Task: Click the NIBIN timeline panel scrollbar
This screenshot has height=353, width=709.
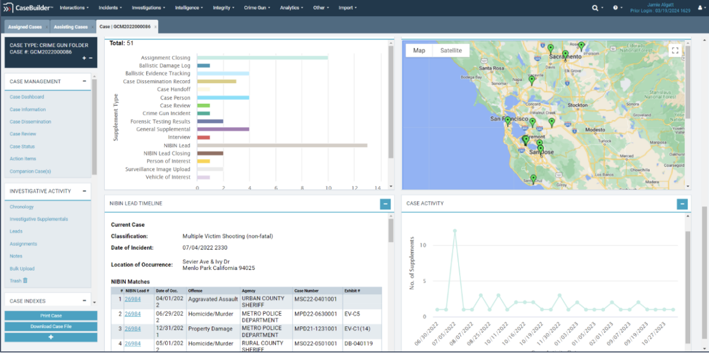Action: 392,230
